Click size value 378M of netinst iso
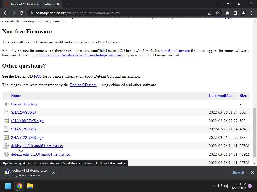 [244, 146]
